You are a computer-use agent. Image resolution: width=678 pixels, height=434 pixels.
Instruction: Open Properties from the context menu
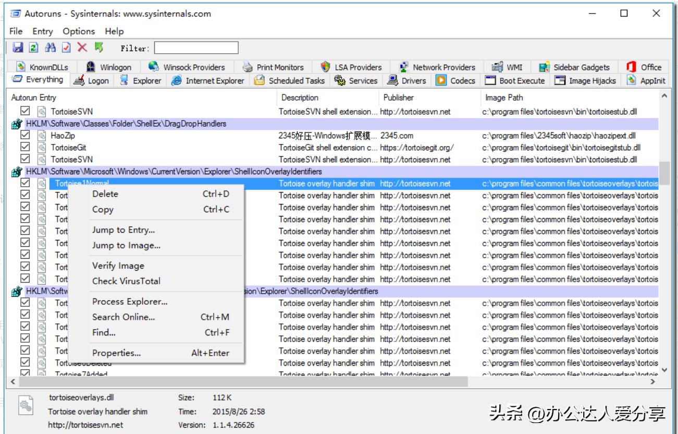[x=116, y=353]
